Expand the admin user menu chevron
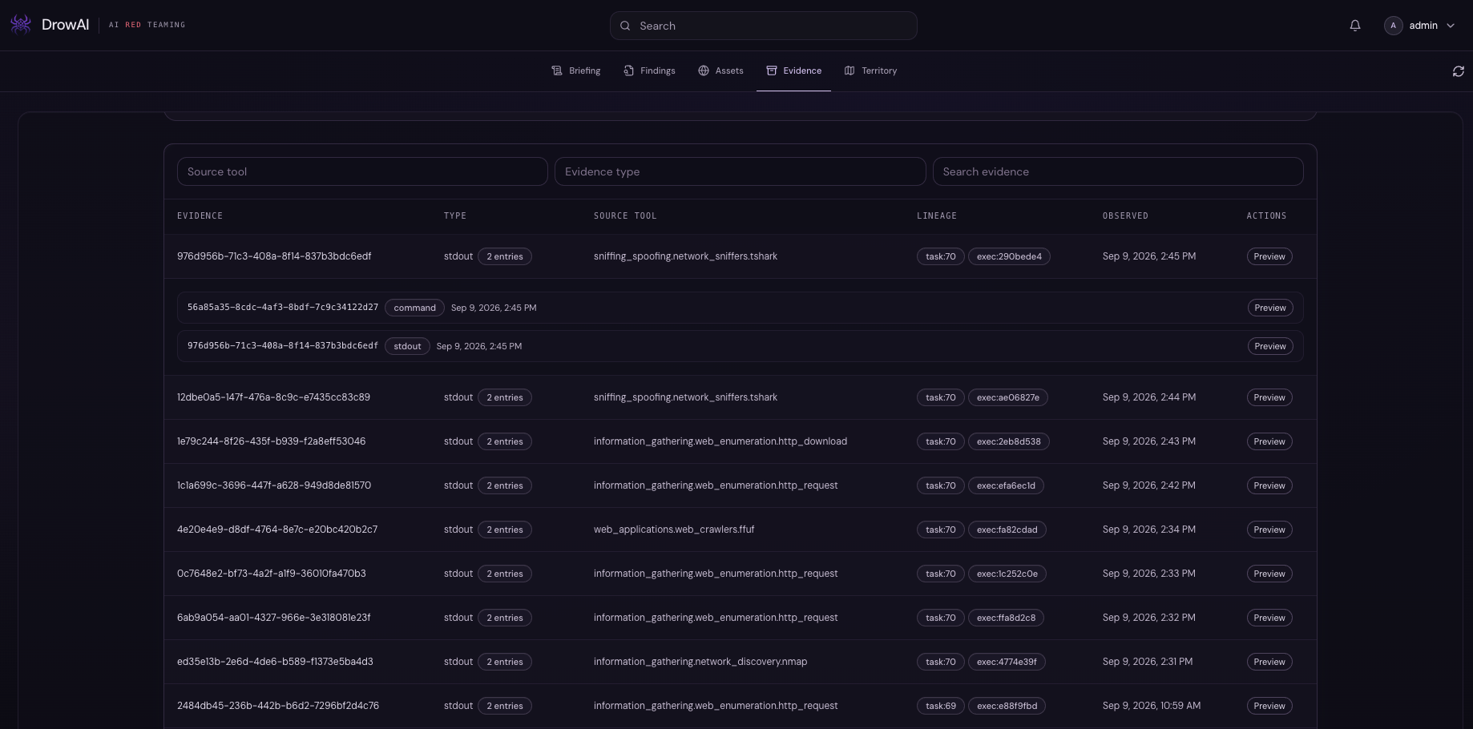This screenshot has height=729, width=1473. click(x=1451, y=26)
